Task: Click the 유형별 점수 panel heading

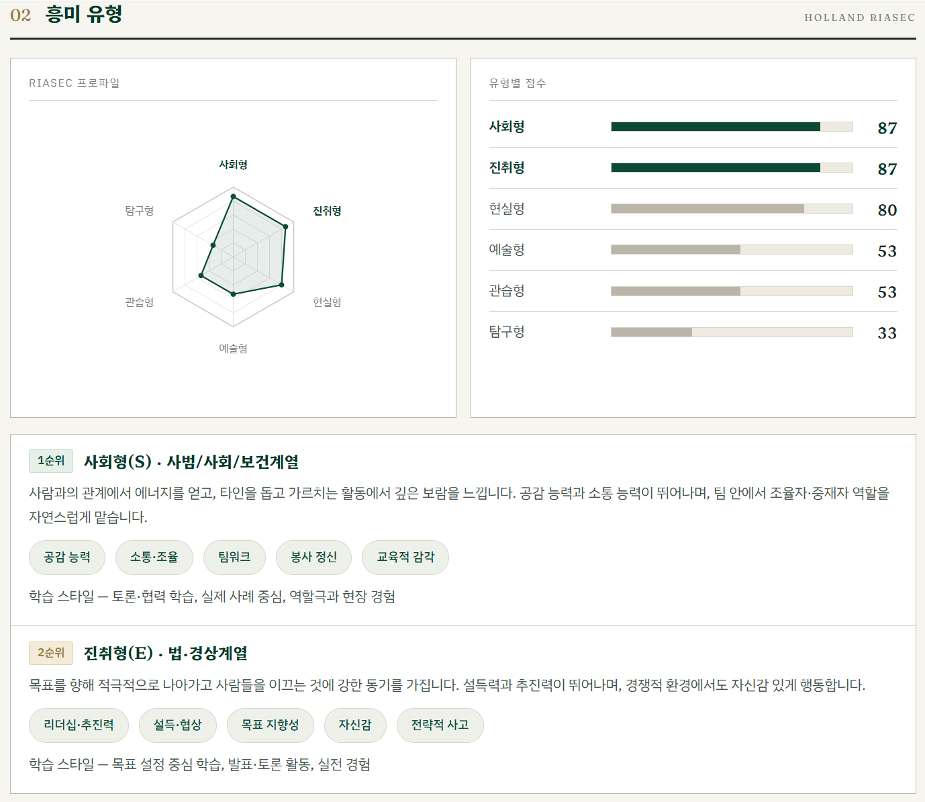Action: pyautogui.click(x=518, y=83)
